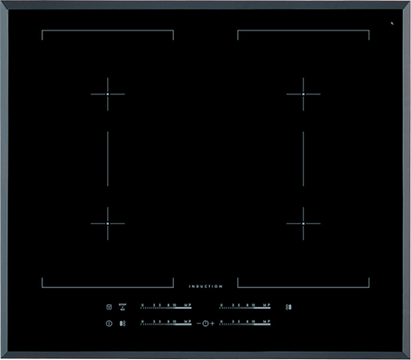Screen dimensions: 411x360
Task: Tap the rear right zone cross marker
Action: [x=304, y=94]
